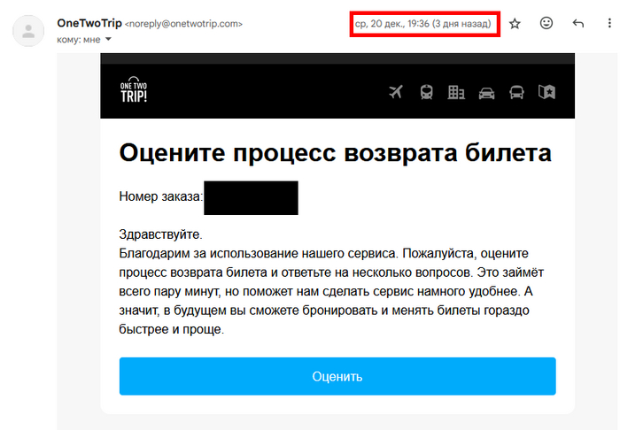Click the heading "Оцените процесс возврата билета"
Screen dimensions: 620x430
(335, 152)
